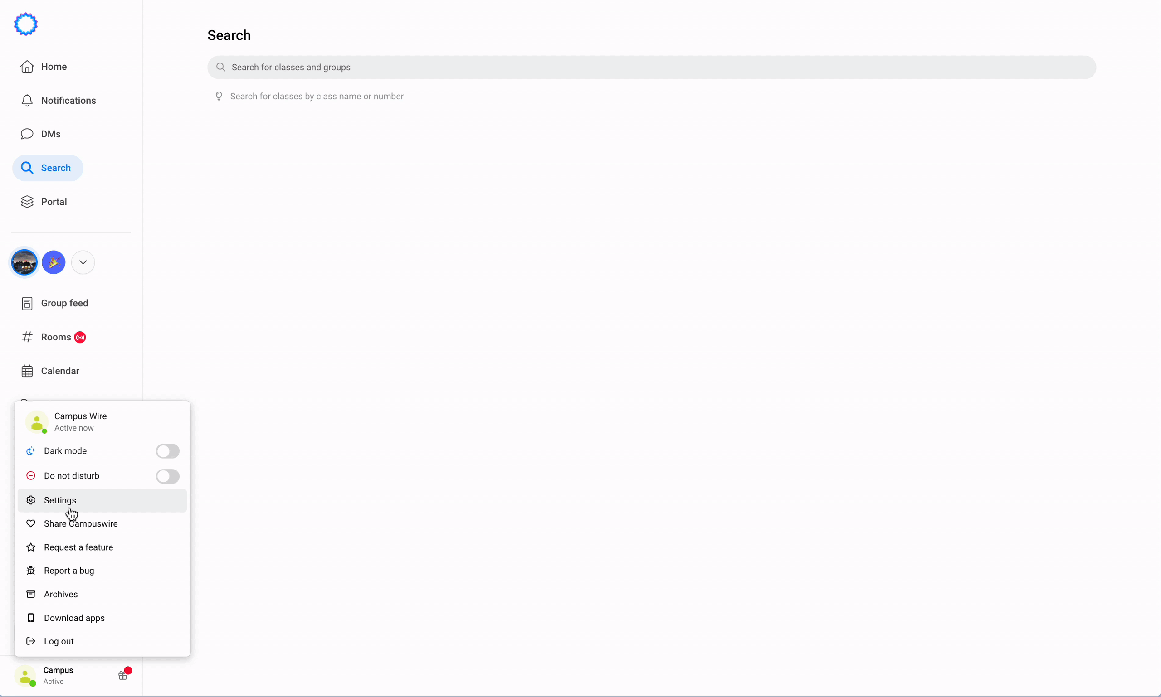The height and width of the screenshot is (697, 1161).
Task: Click the Campus Wire active user avatar
Action: tap(37, 422)
